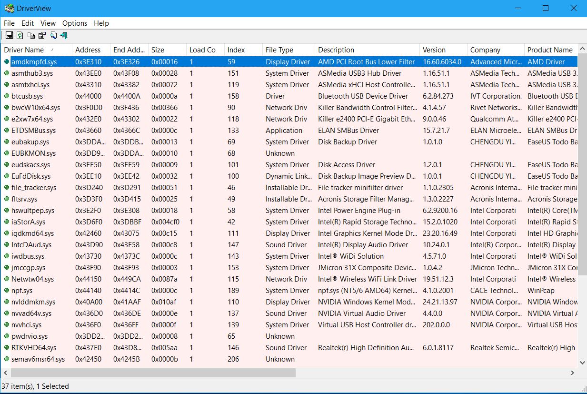The height and width of the screenshot is (394, 587).
Task: Click the Exit door toolbar icon
Action: [x=64, y=35]
